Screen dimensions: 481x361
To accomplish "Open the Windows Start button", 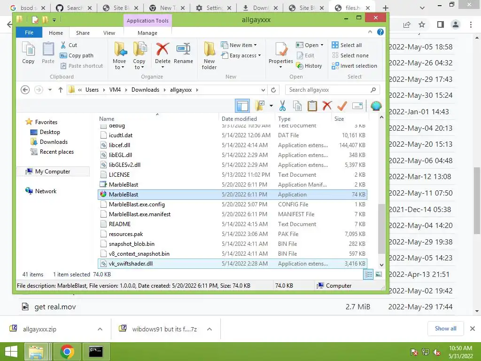I will (11, 352).
